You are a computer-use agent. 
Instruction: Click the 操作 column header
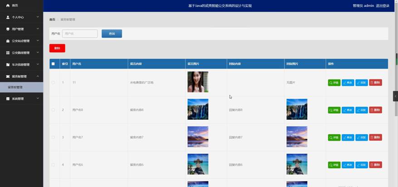click(x=357, y=64)
